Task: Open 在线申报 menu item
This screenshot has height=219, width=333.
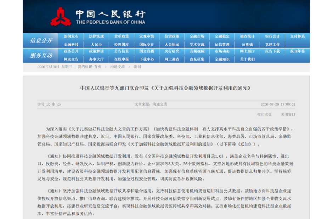Action: coord(122,59)
